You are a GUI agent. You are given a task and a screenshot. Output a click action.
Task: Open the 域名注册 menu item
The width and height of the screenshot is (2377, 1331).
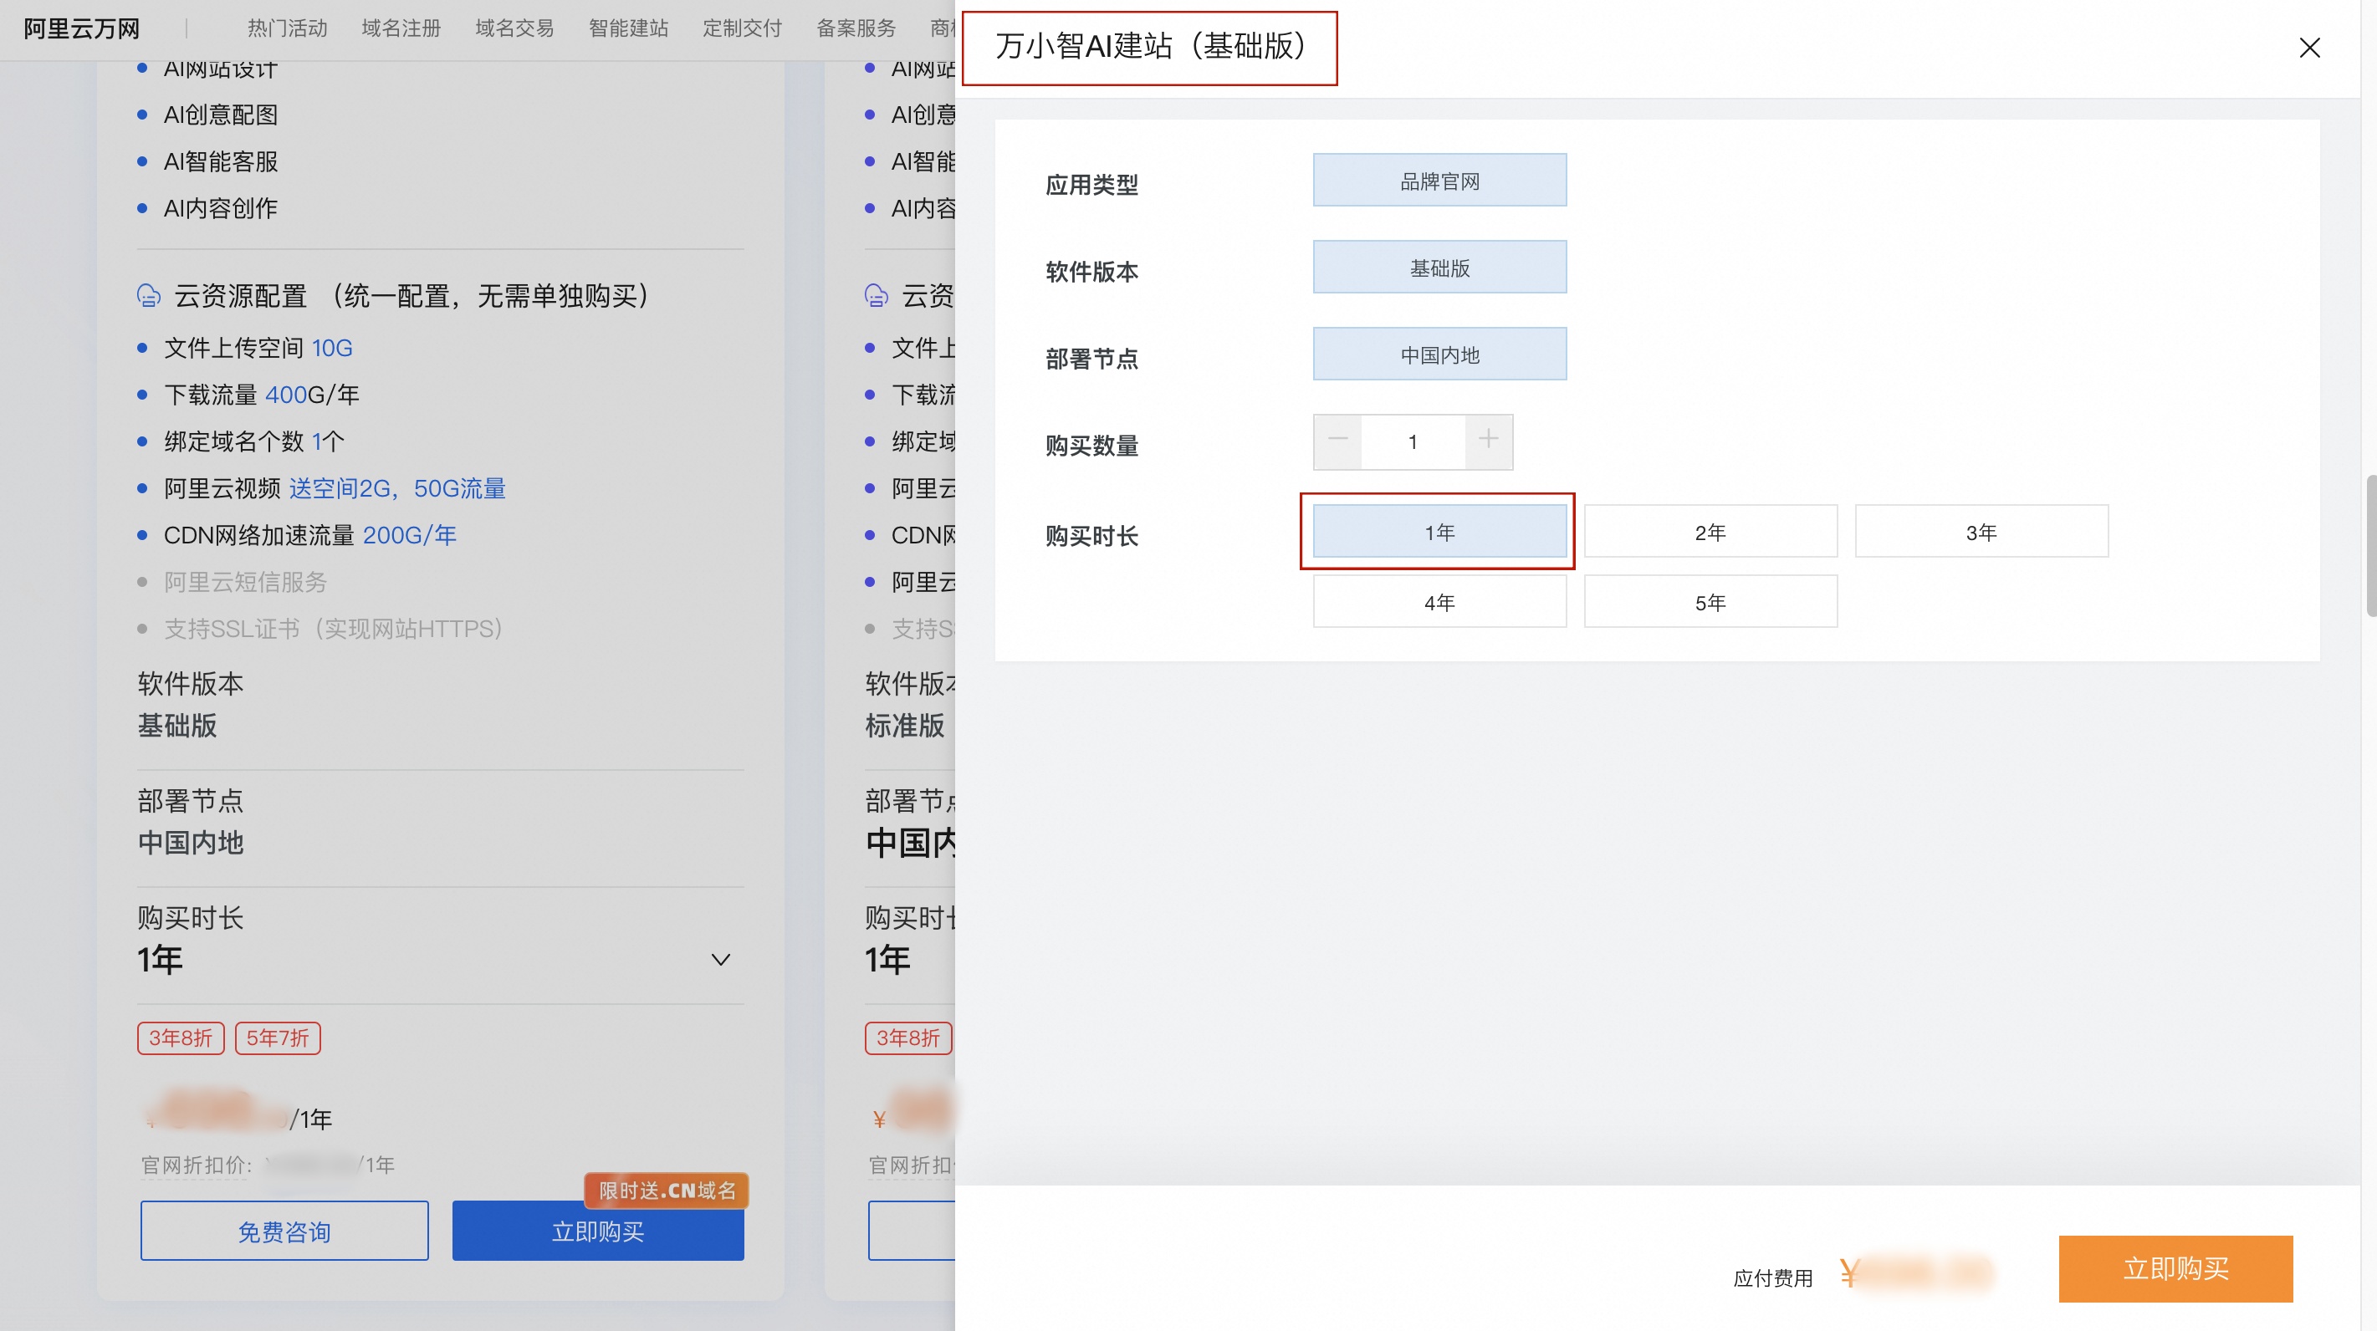tap(401, 28)
